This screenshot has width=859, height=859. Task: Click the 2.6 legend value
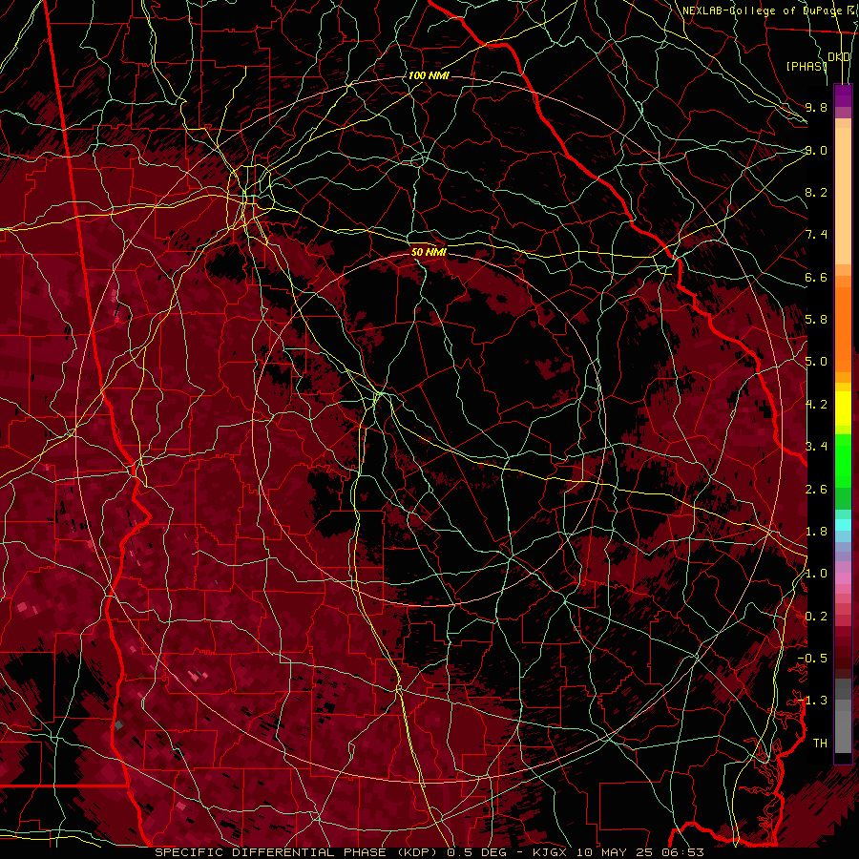click(816, 490)
